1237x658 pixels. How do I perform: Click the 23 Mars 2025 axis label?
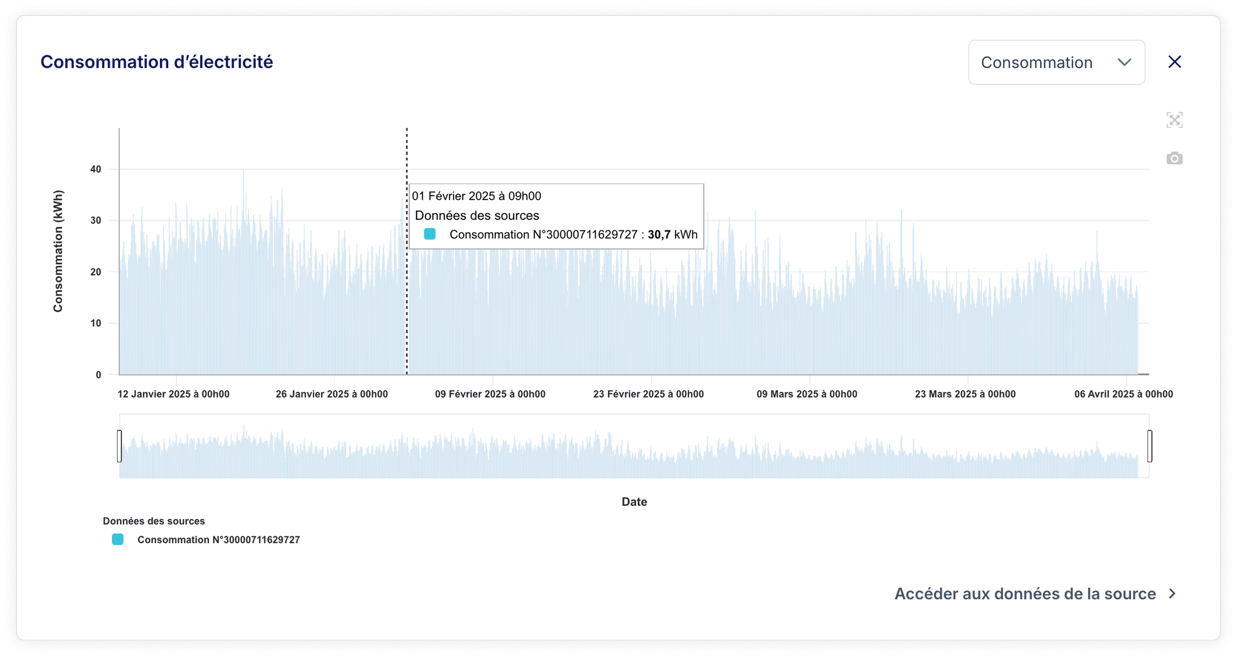tap(965, 394)
